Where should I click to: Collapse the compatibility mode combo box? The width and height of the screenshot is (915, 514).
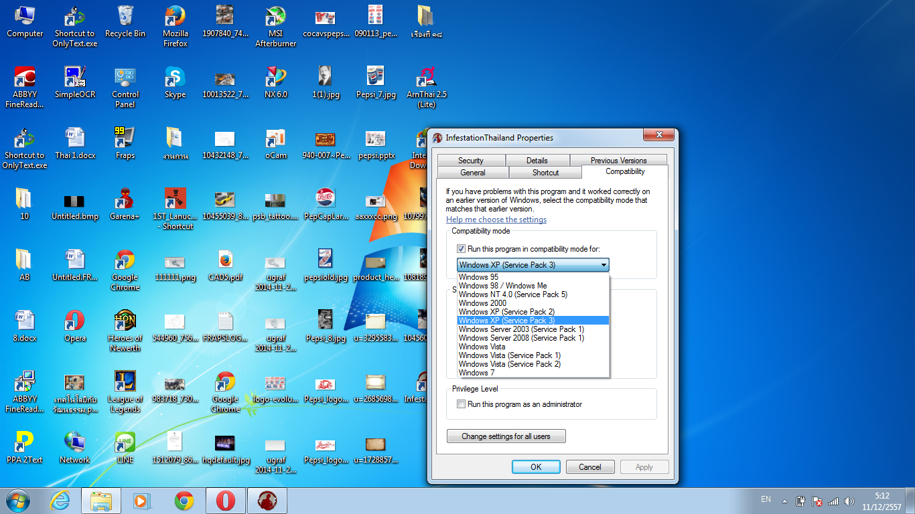tap(604, 265)
